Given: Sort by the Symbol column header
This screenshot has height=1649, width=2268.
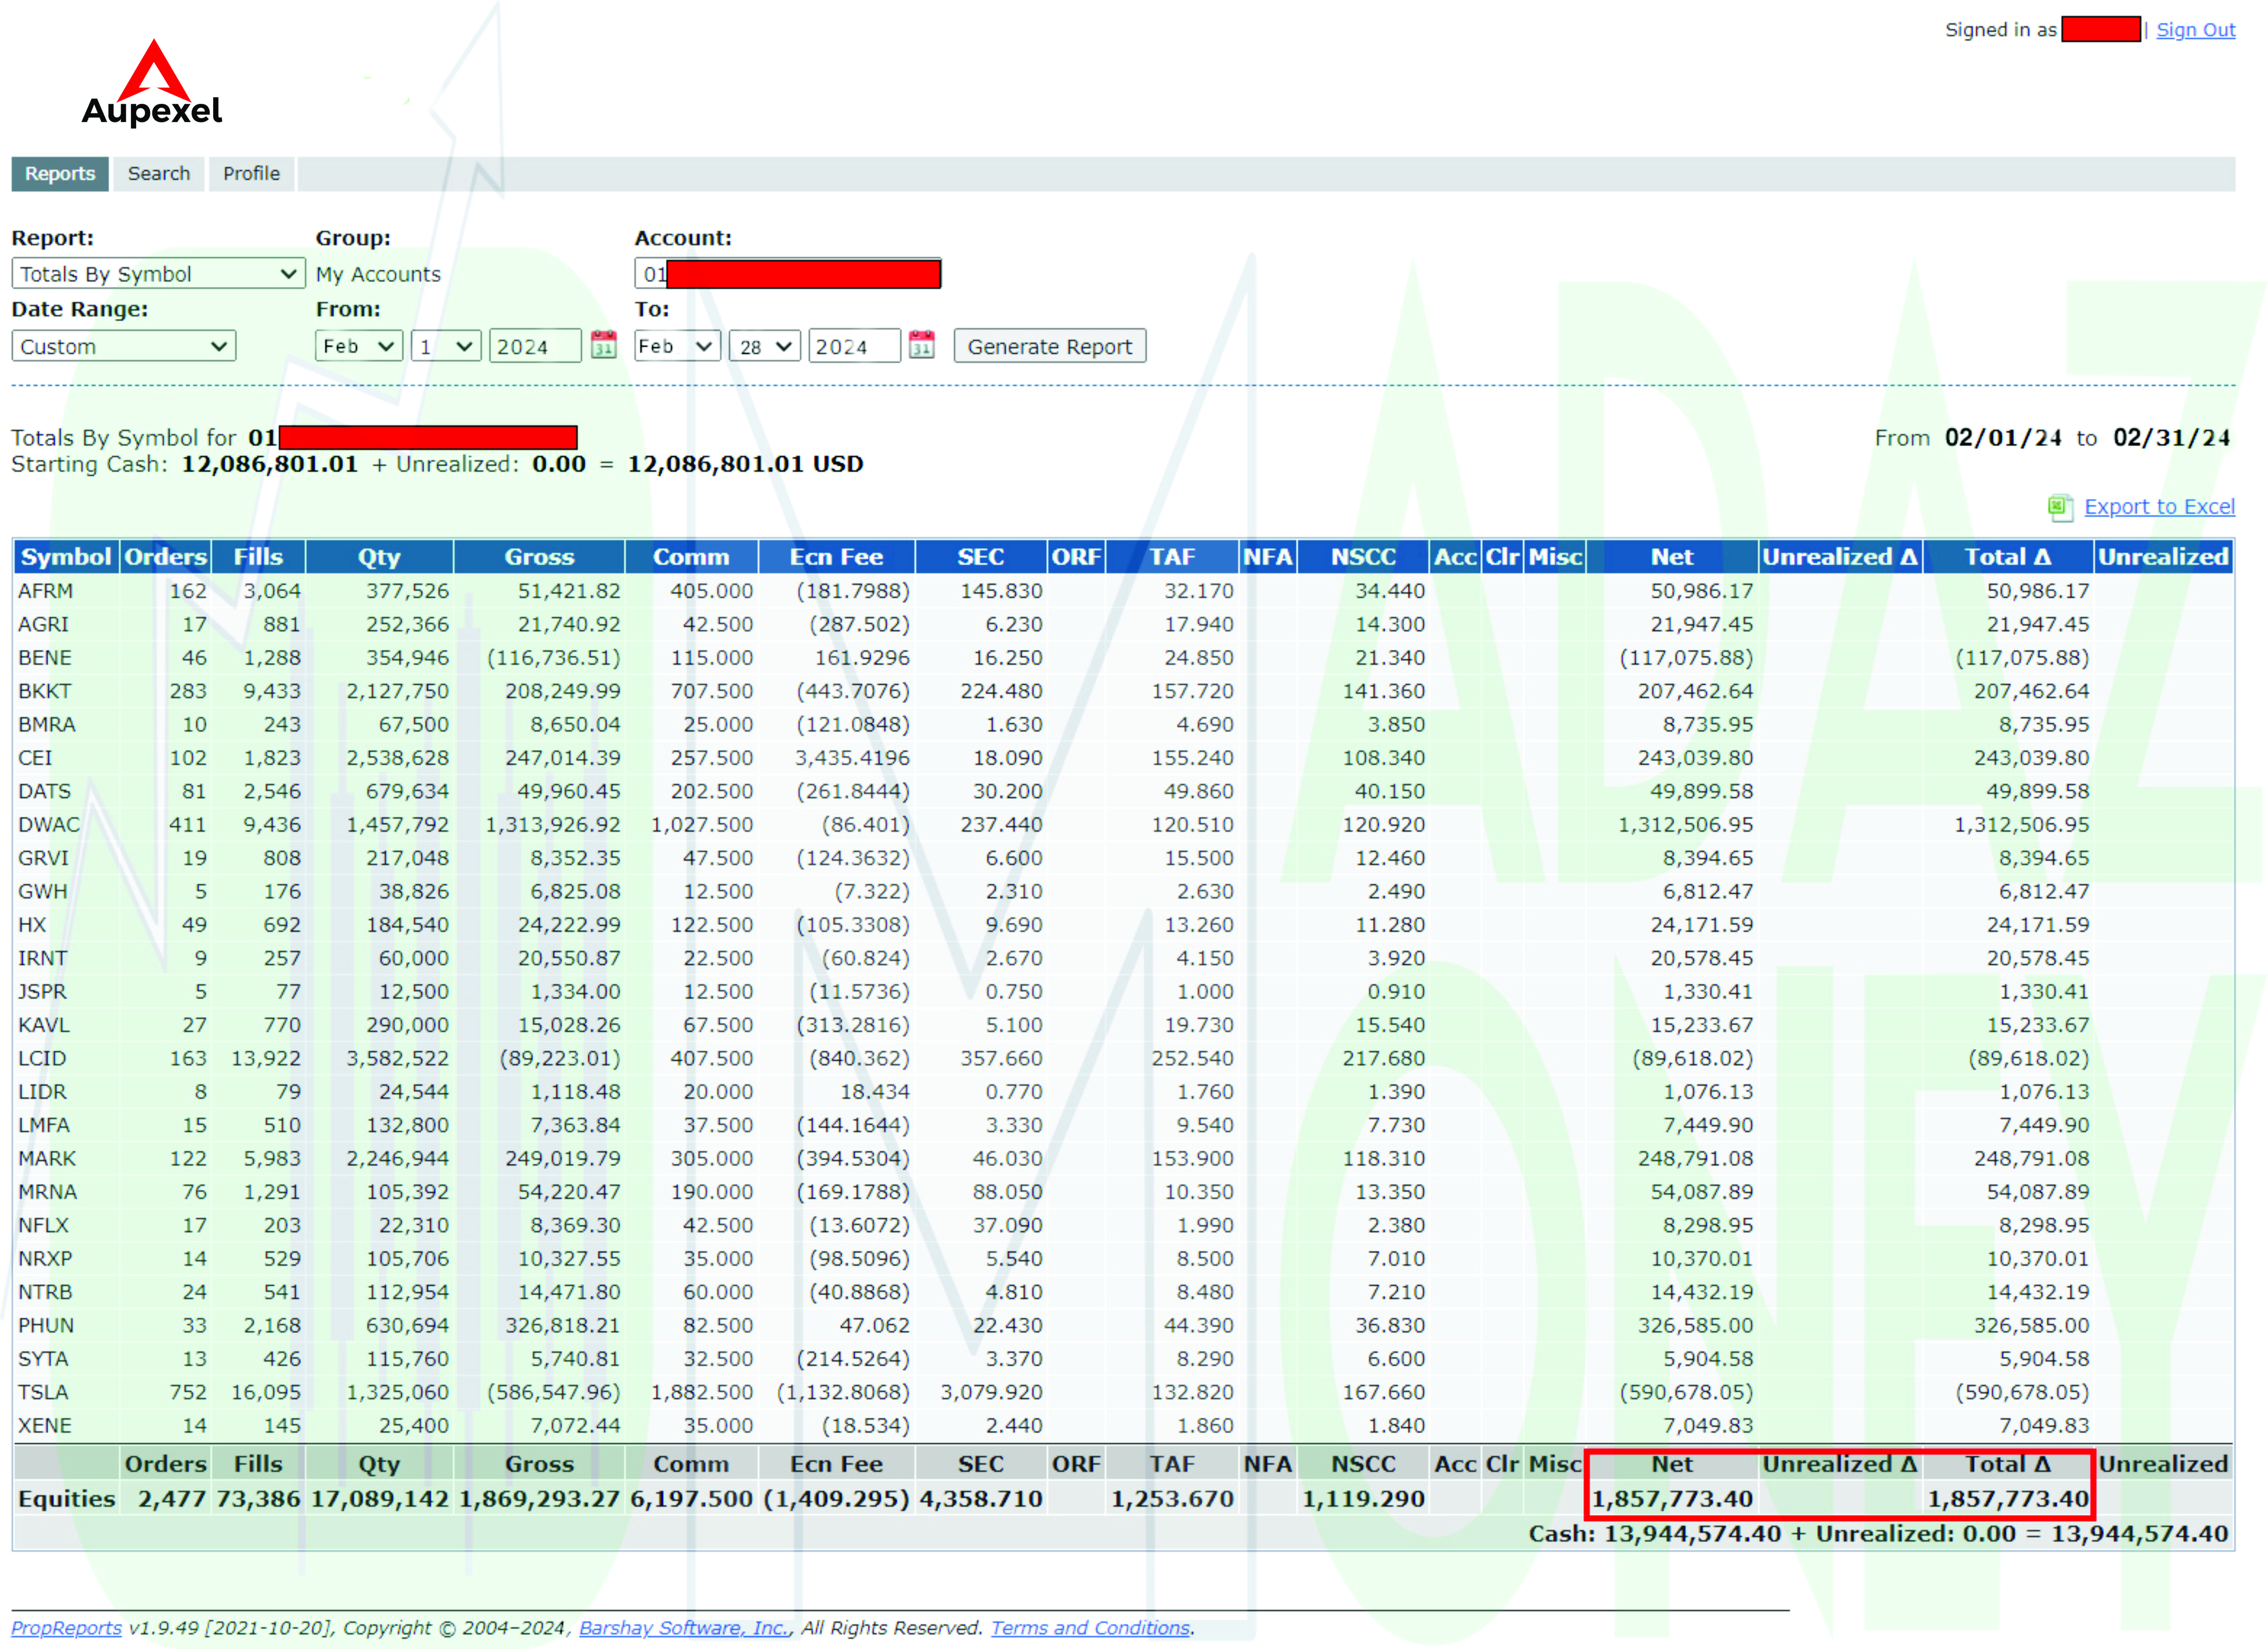Looking at the screenshot, I should pos(66,557).
